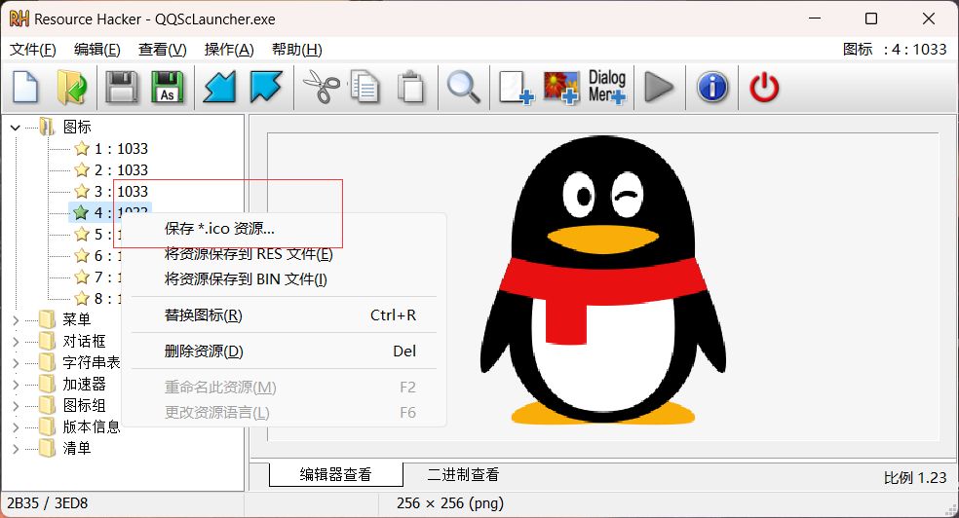This screenshot has width=959, height=518.
Task: Expand the 图标组 folder
Action: tap(16, 405)
